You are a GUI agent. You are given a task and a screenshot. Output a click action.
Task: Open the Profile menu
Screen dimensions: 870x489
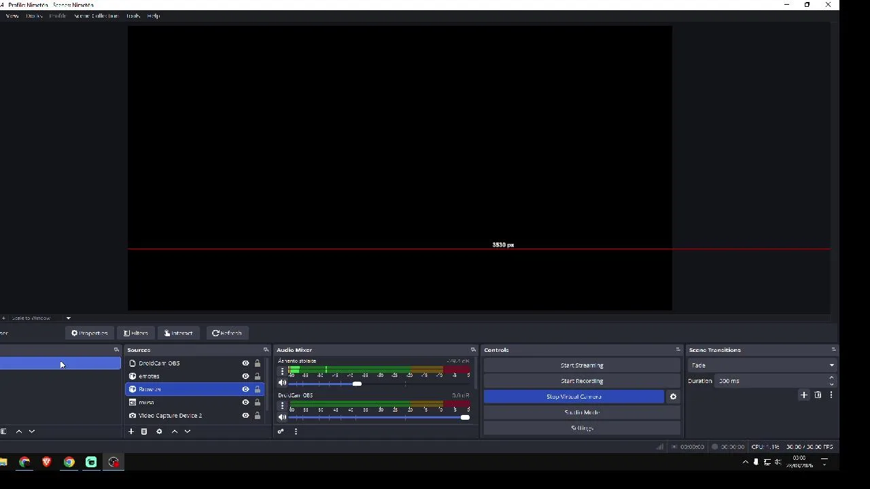tap(58, 16)
